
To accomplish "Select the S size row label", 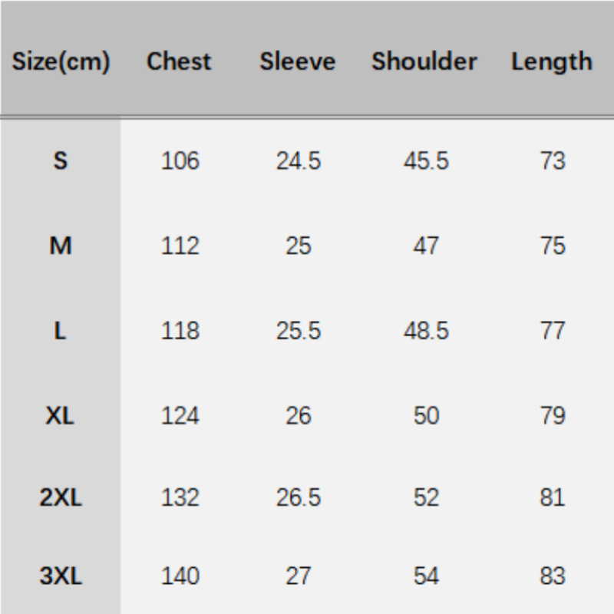I will pos(61,161).
